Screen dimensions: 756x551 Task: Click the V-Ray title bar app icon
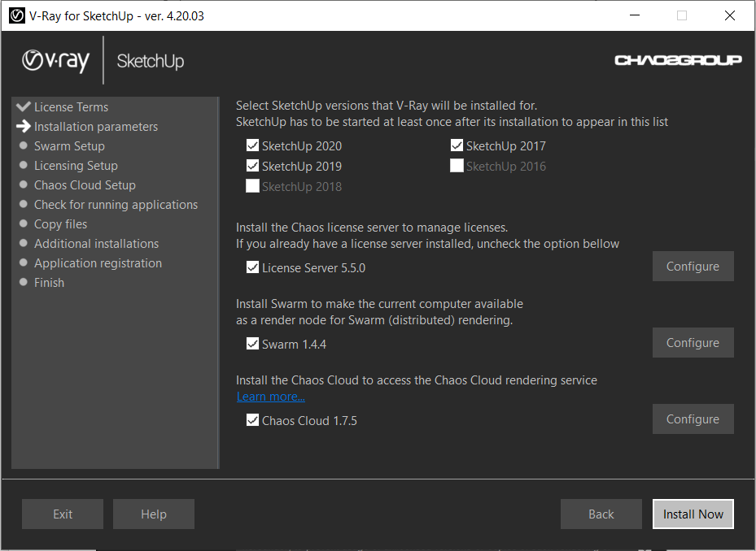point(17,15)
